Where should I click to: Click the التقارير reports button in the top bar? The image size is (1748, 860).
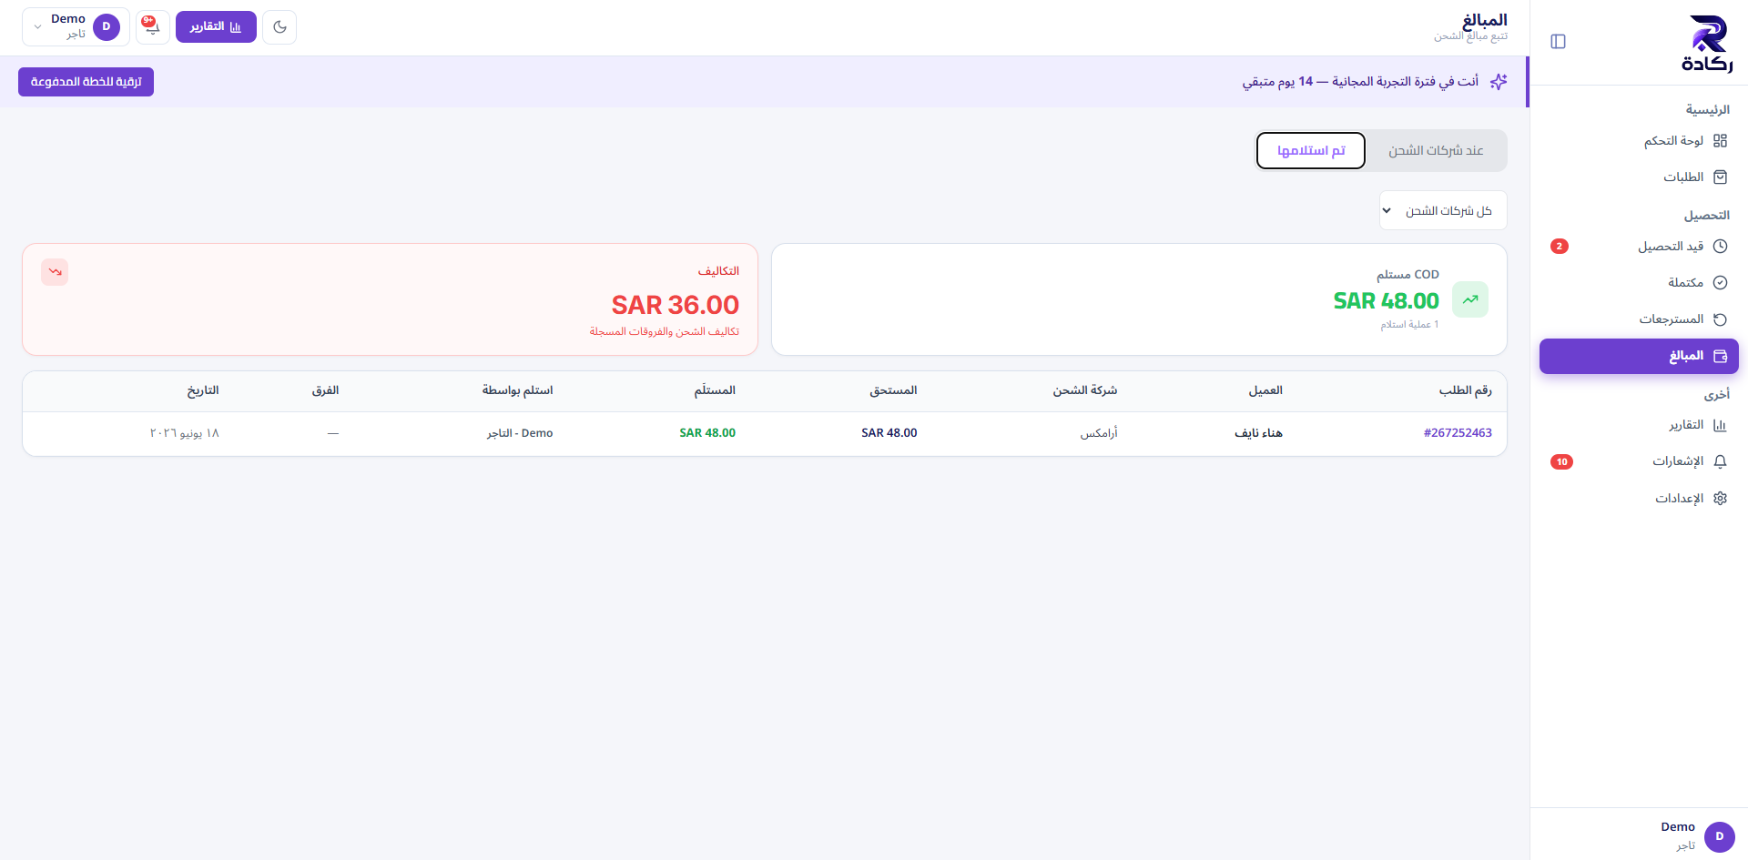(216, 27)
